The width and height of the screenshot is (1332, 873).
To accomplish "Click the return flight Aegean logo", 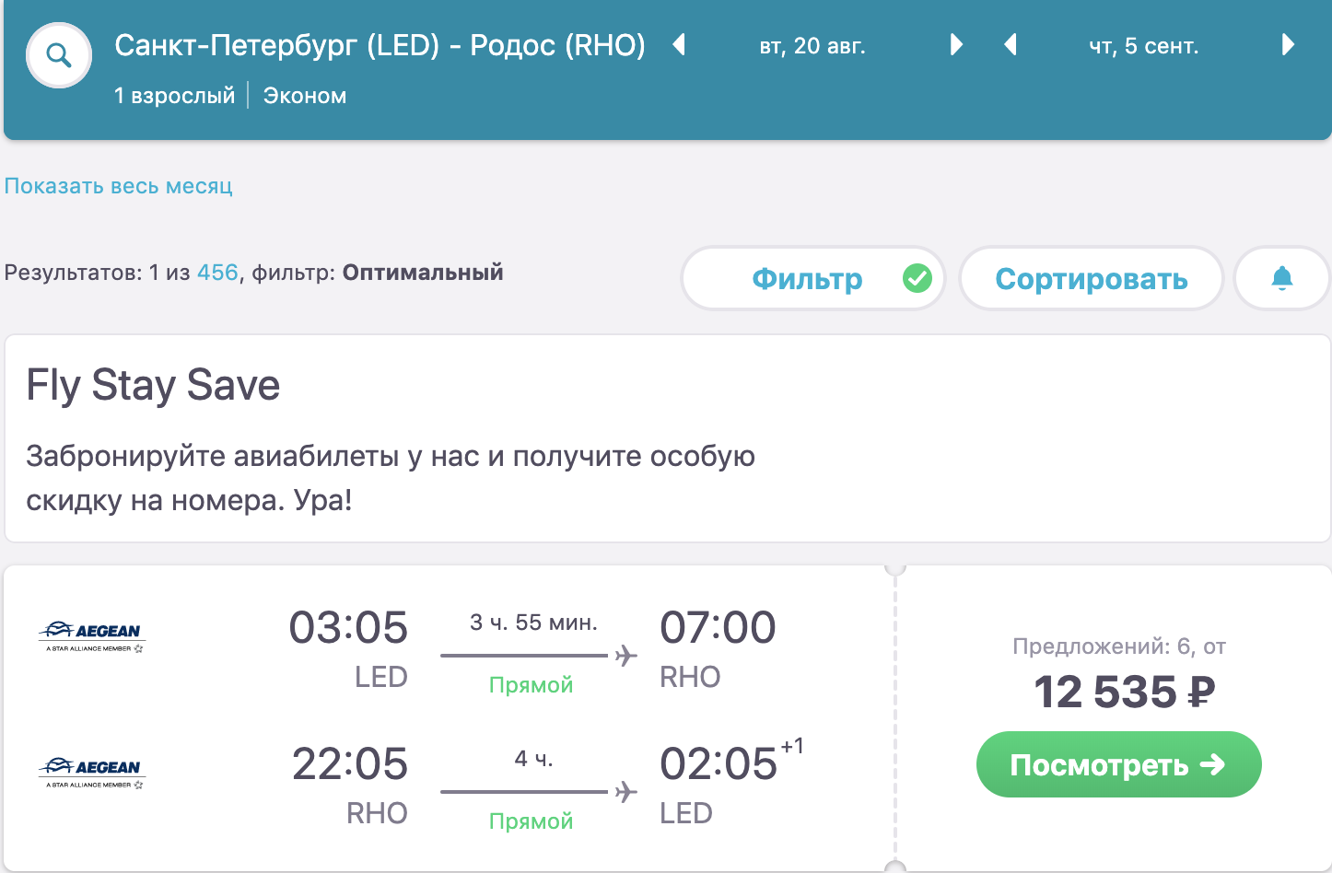I will click(92, 772).
